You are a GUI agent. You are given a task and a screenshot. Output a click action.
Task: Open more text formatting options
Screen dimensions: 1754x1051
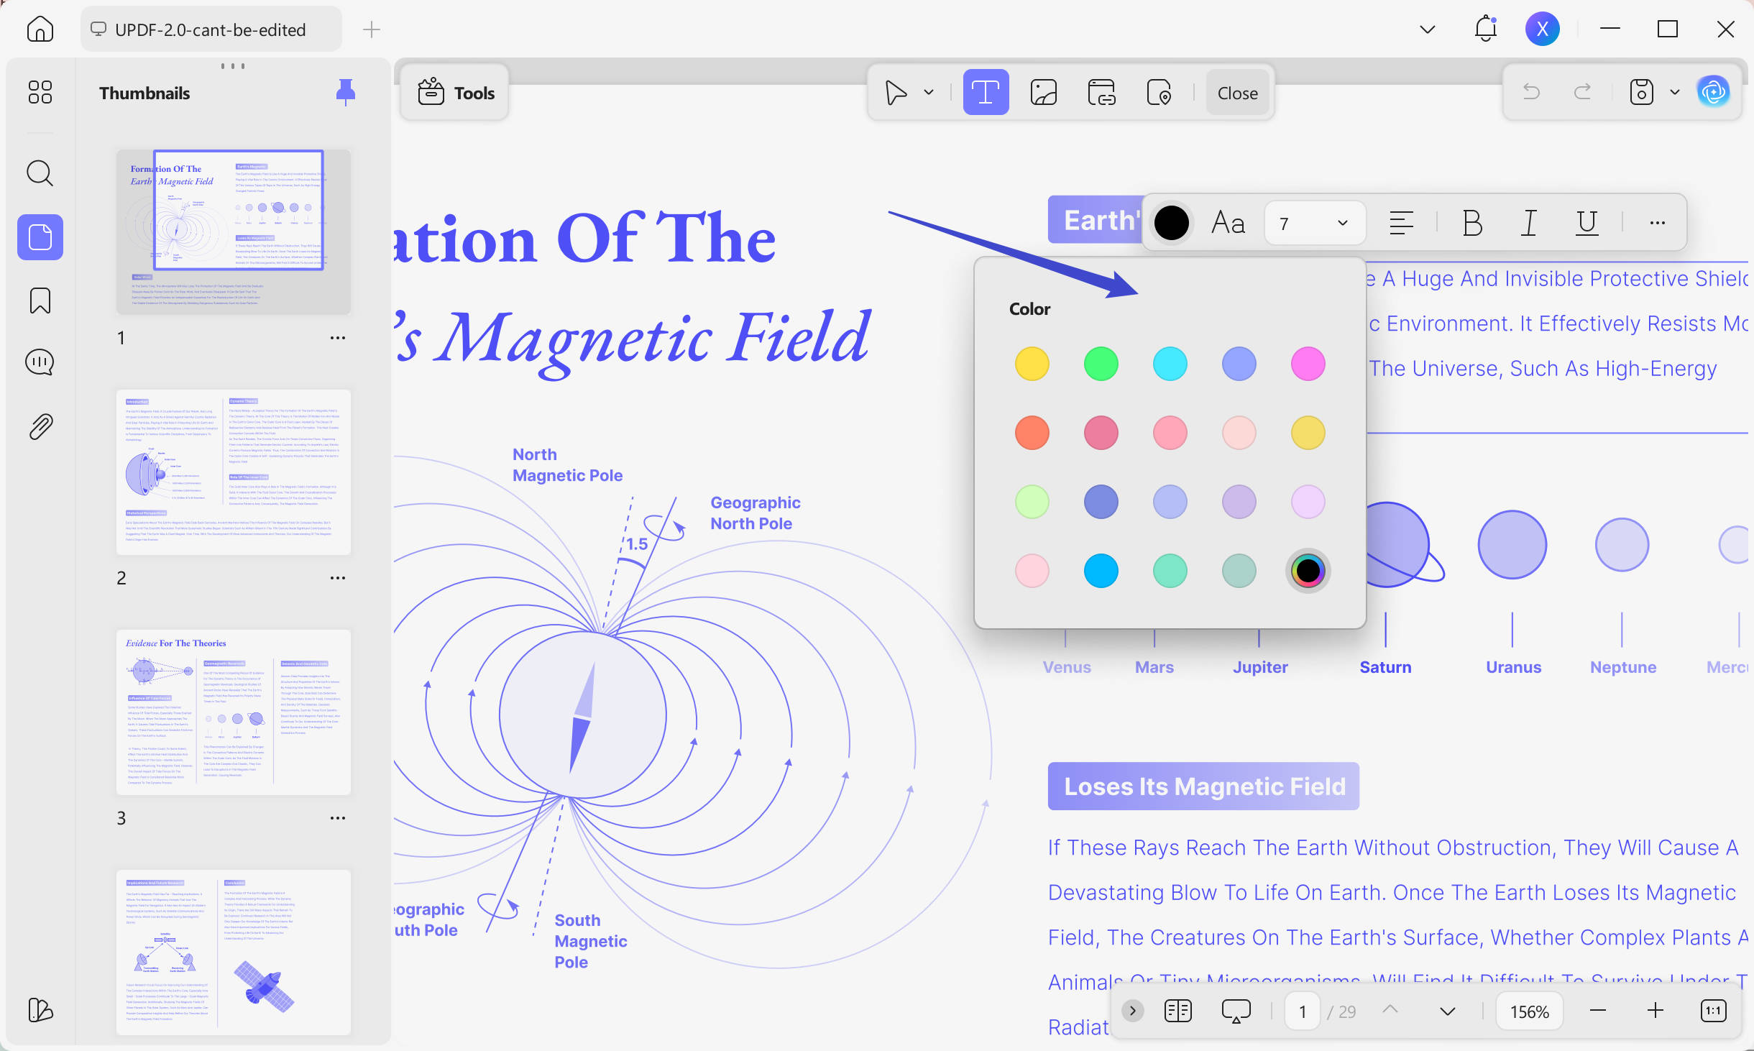click(1658, 223)
